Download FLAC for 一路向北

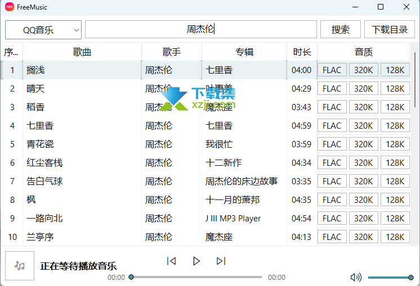tap(332, 218)
